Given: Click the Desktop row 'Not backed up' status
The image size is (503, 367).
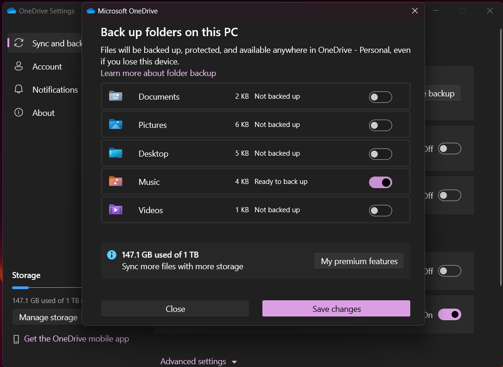Looking at the screenshot, I should pos(277,153).
